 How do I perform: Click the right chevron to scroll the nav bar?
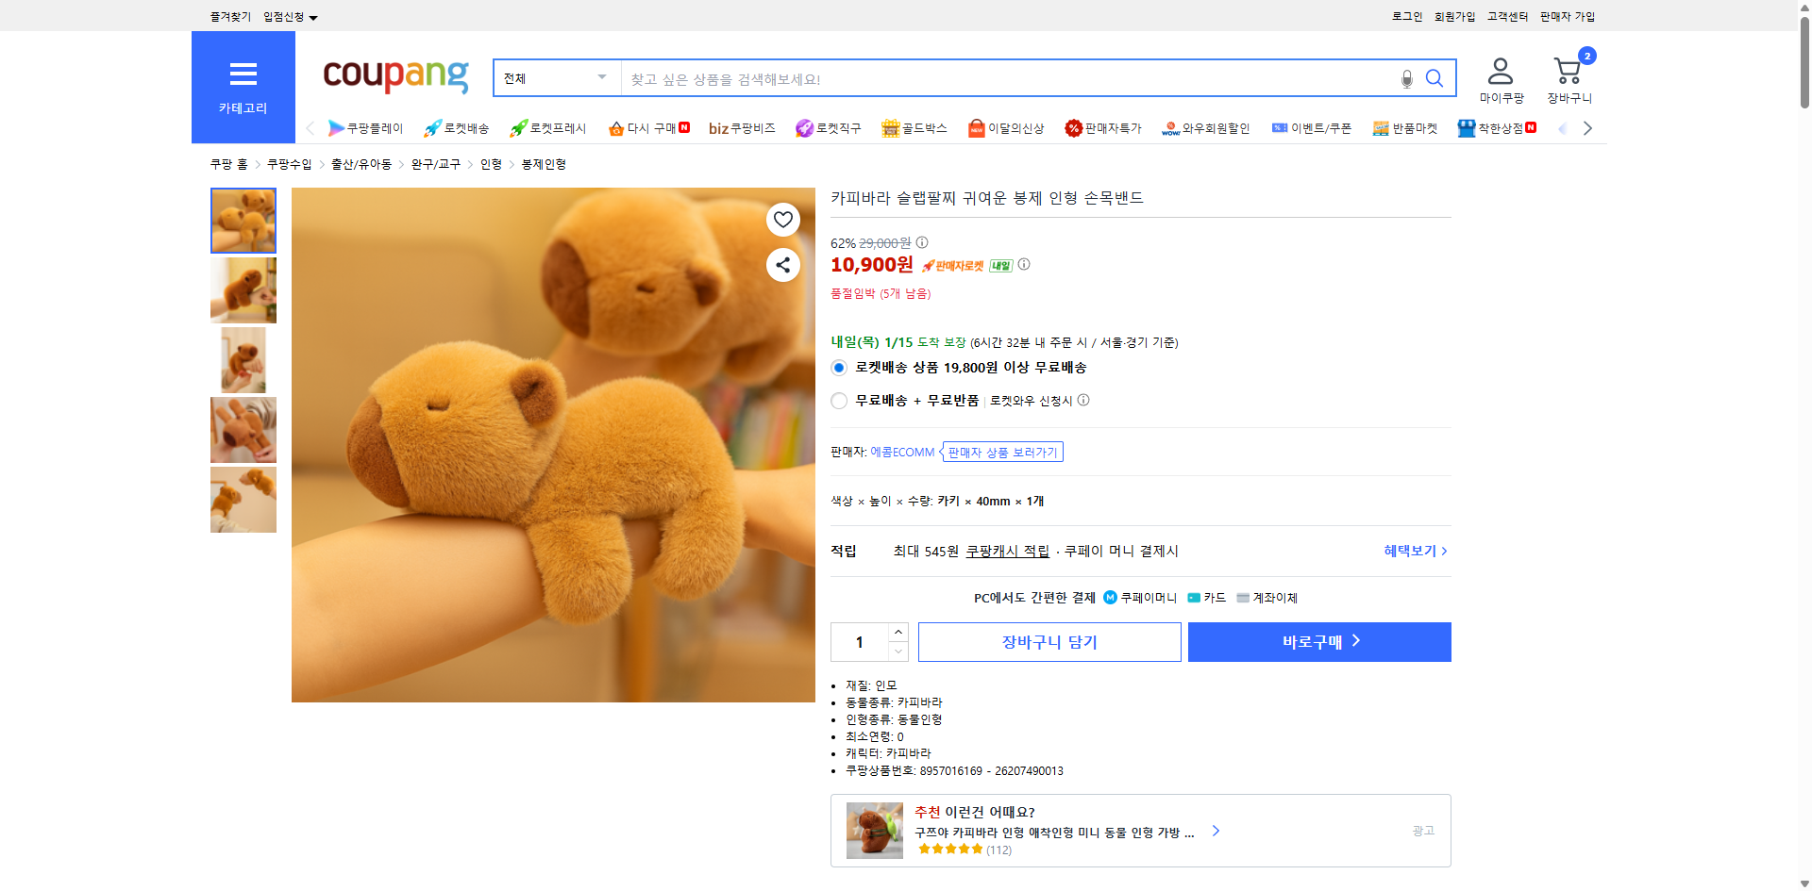coord(1587,128)
